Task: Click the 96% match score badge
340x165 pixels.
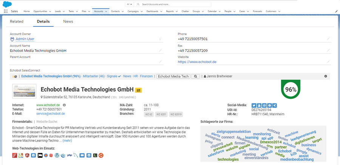Action: click(x=291, y=89)
